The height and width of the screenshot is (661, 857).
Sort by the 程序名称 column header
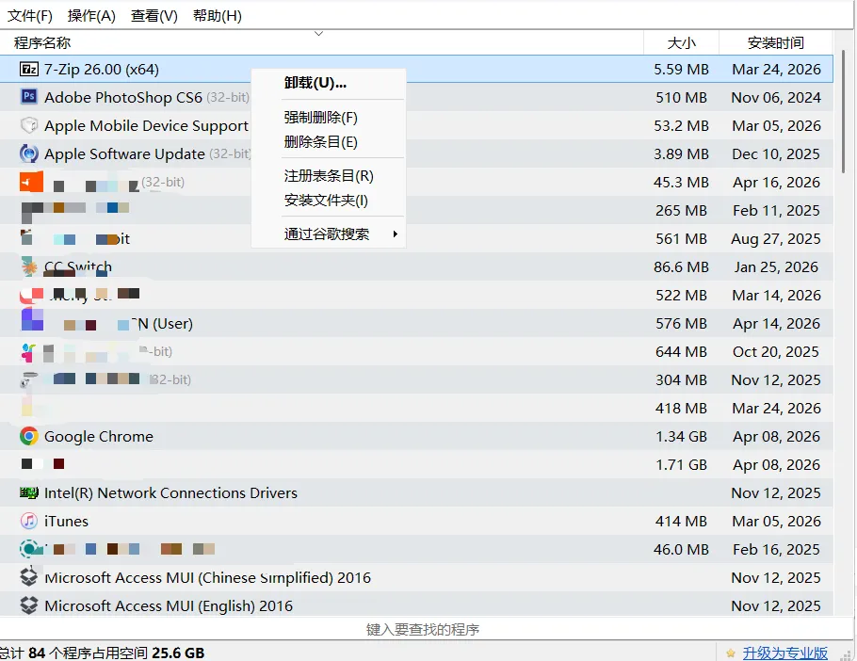(x=321, y=42)
